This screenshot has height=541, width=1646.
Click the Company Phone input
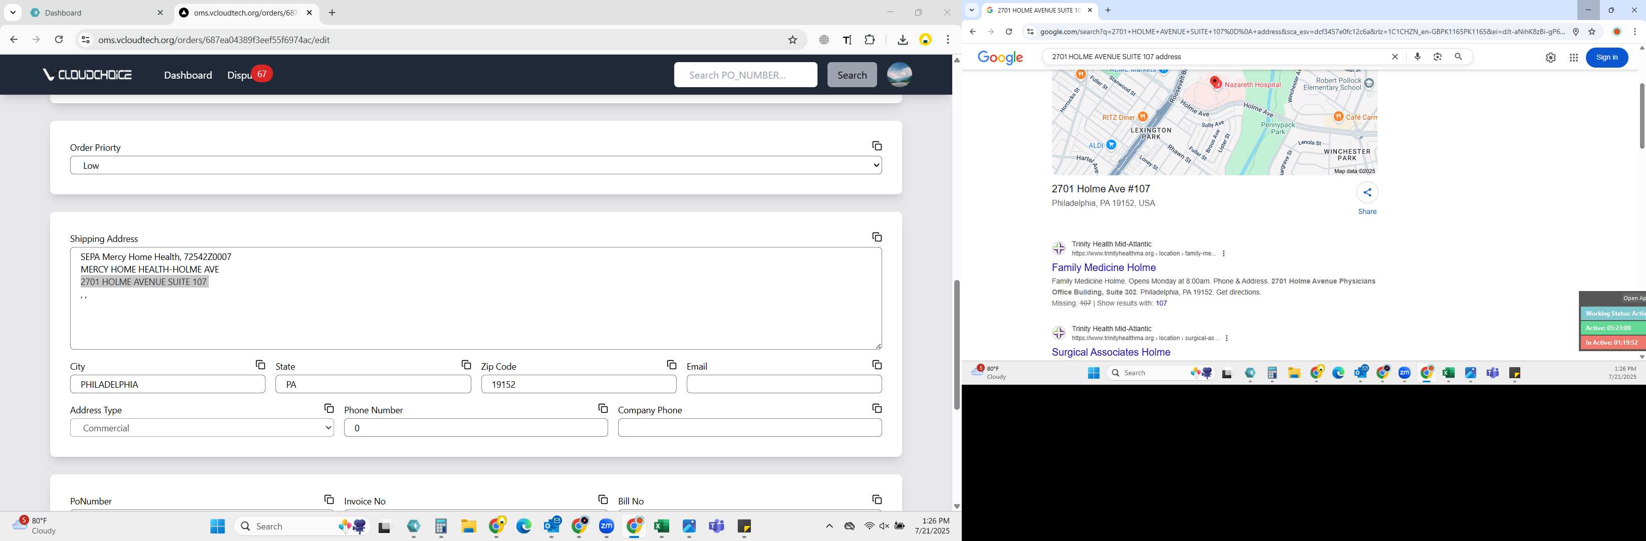click(x=749, y=428)
